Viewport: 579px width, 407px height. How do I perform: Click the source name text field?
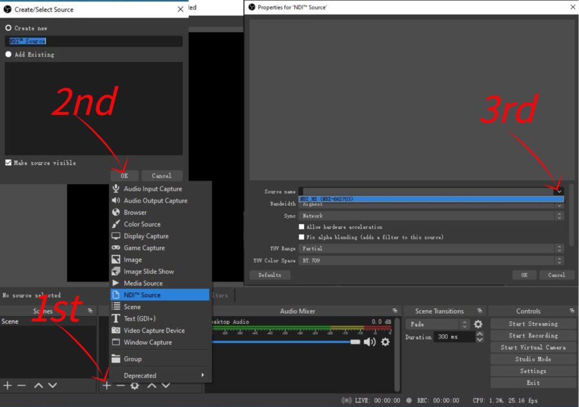pos(93,41)
